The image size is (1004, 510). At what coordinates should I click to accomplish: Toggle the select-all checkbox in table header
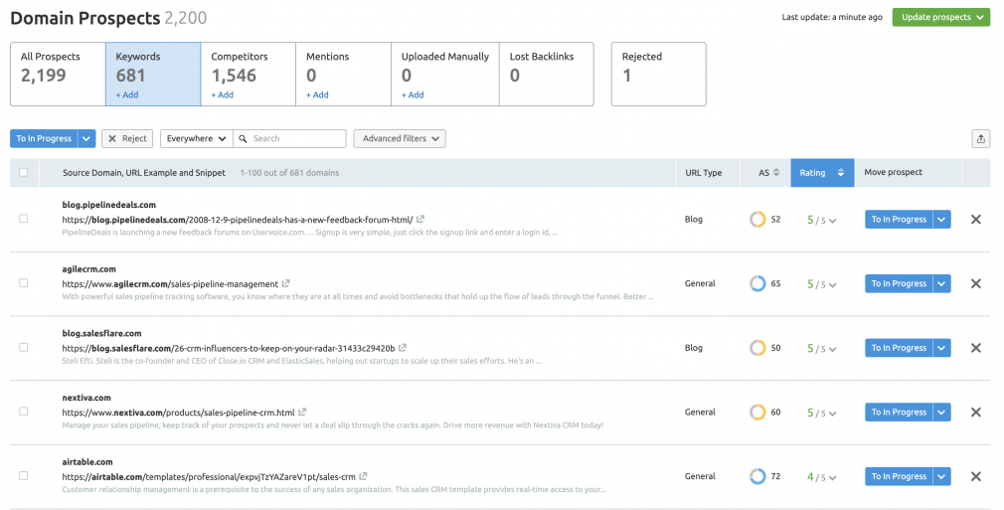[24, 172]
